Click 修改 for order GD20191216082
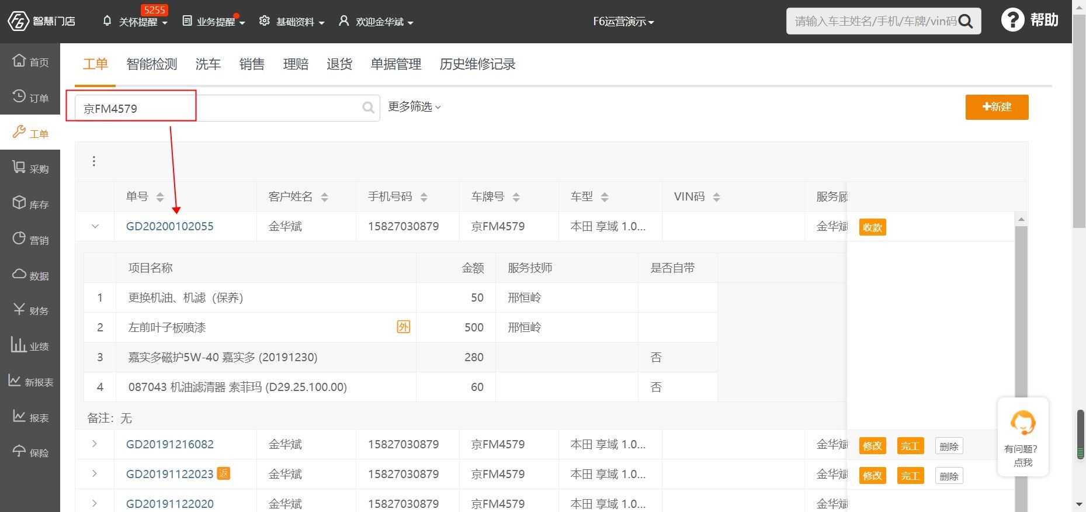The height and width of the screenshot is (512, 1086). (873, 446)
